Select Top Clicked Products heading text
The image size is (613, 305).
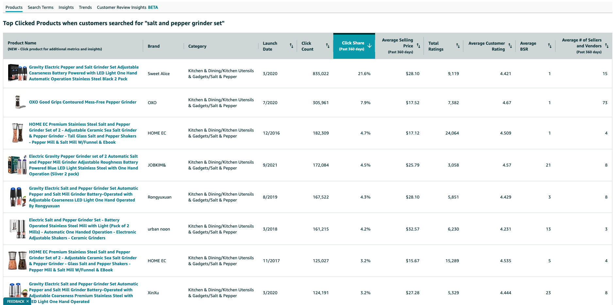point(114,23)
